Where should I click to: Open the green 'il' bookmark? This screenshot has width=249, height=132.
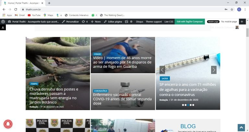[94, 15]
